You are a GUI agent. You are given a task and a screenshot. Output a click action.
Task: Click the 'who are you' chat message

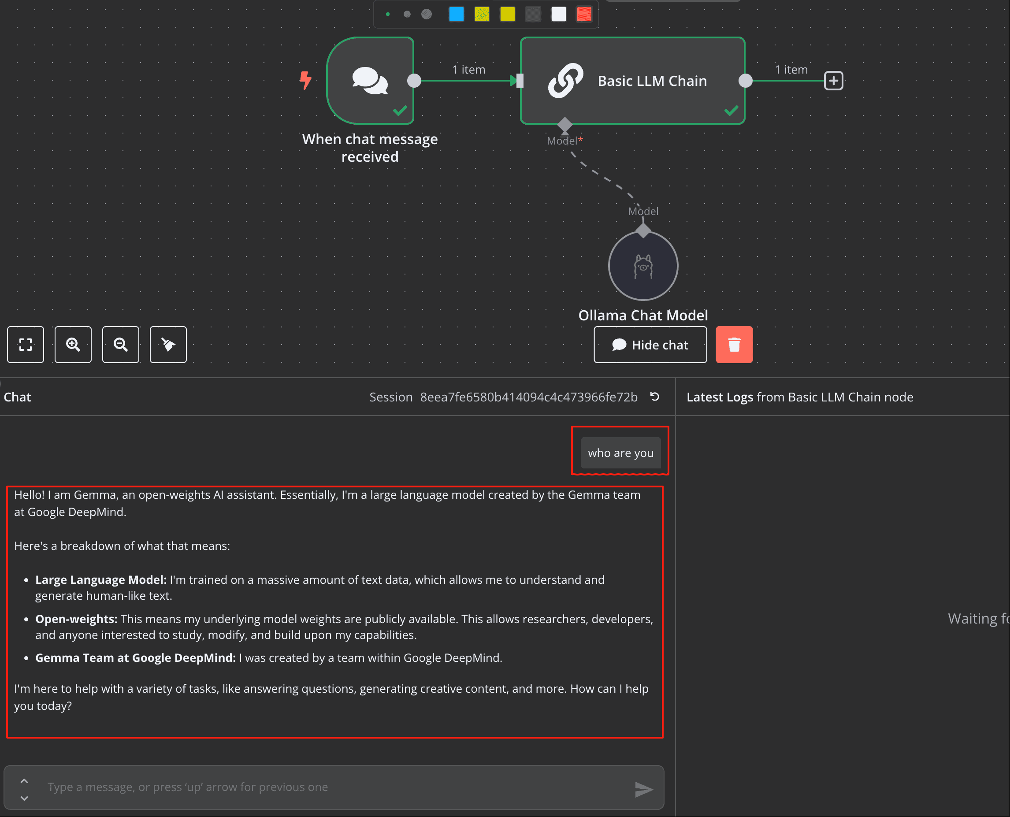[x=620, y=453]
